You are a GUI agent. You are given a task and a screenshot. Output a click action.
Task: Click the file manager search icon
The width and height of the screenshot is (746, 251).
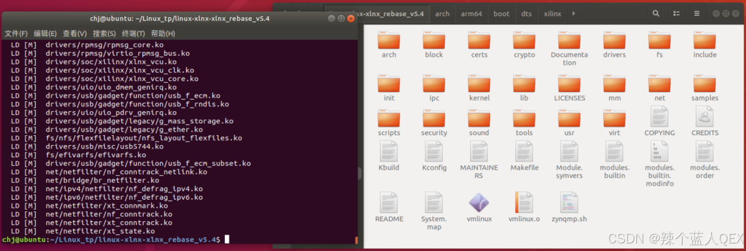point(656,13)
